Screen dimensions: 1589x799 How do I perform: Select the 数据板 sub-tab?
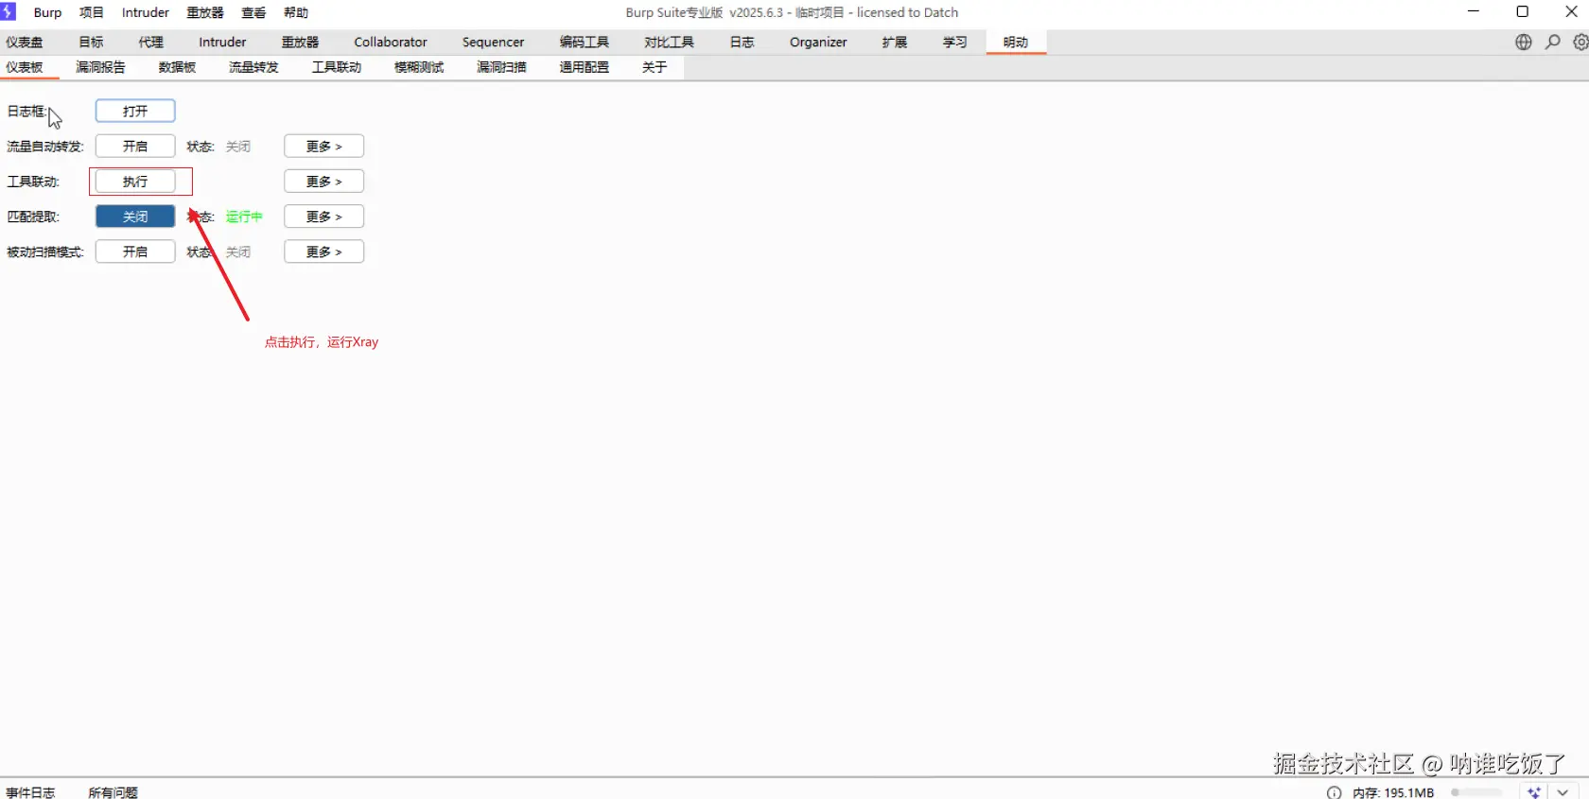tap(177, 67)
